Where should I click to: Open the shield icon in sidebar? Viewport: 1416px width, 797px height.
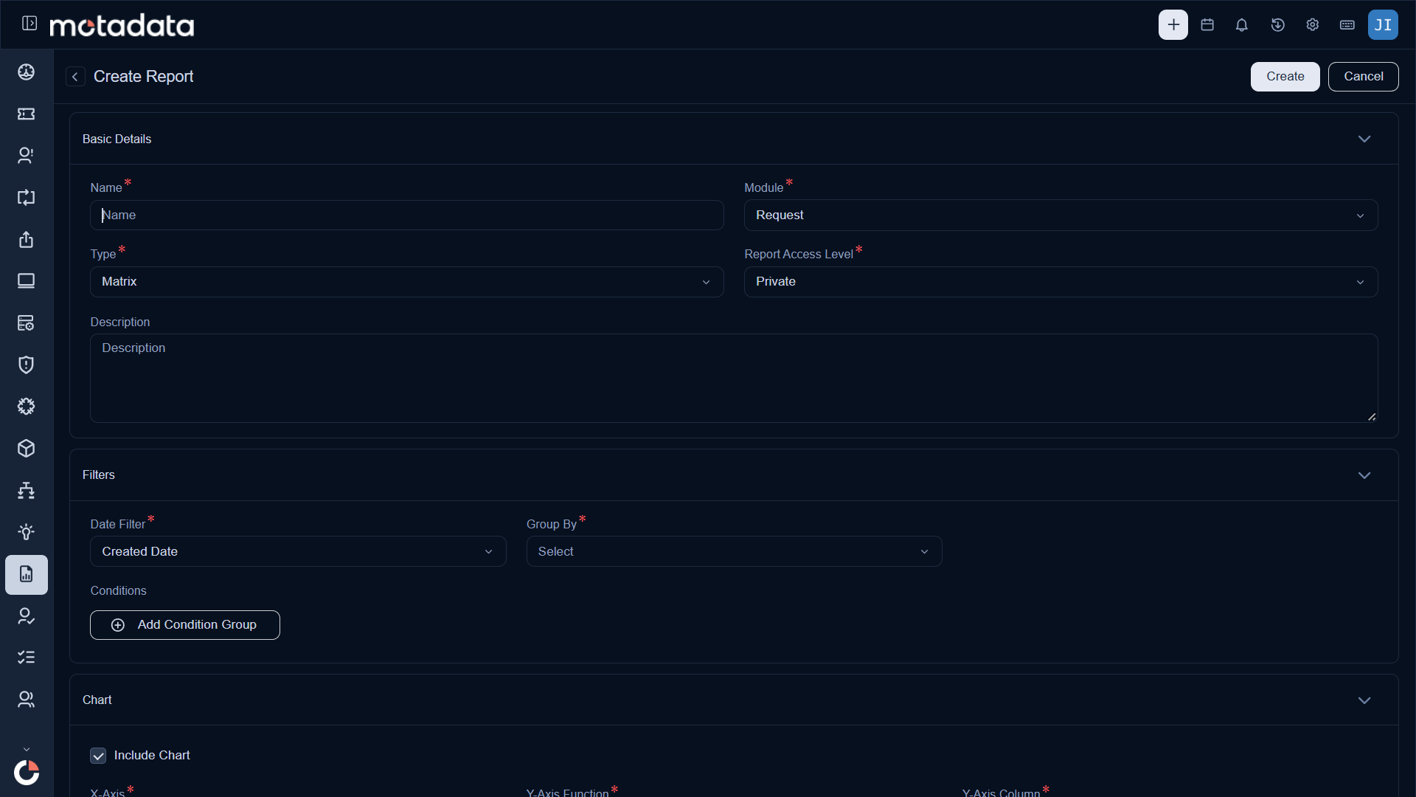27,365
